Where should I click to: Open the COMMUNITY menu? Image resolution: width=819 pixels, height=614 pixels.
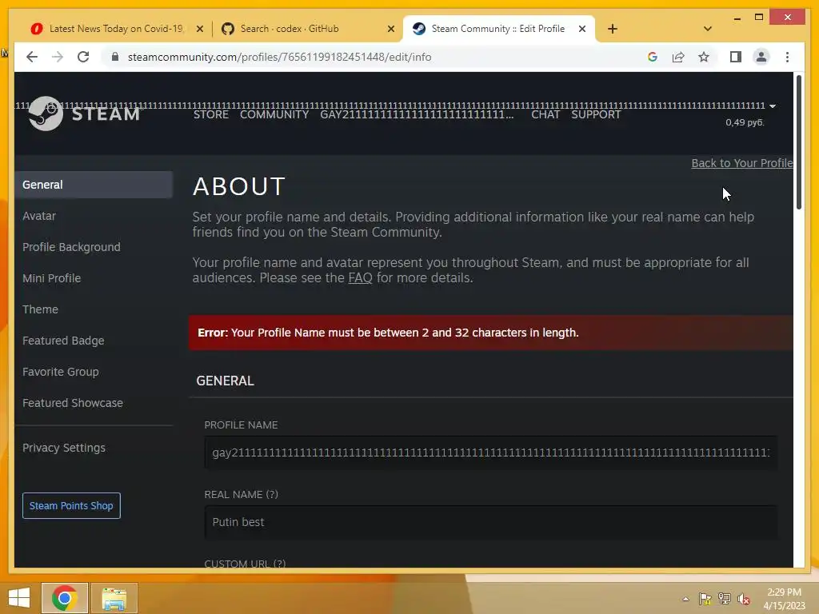pos(274,114)
